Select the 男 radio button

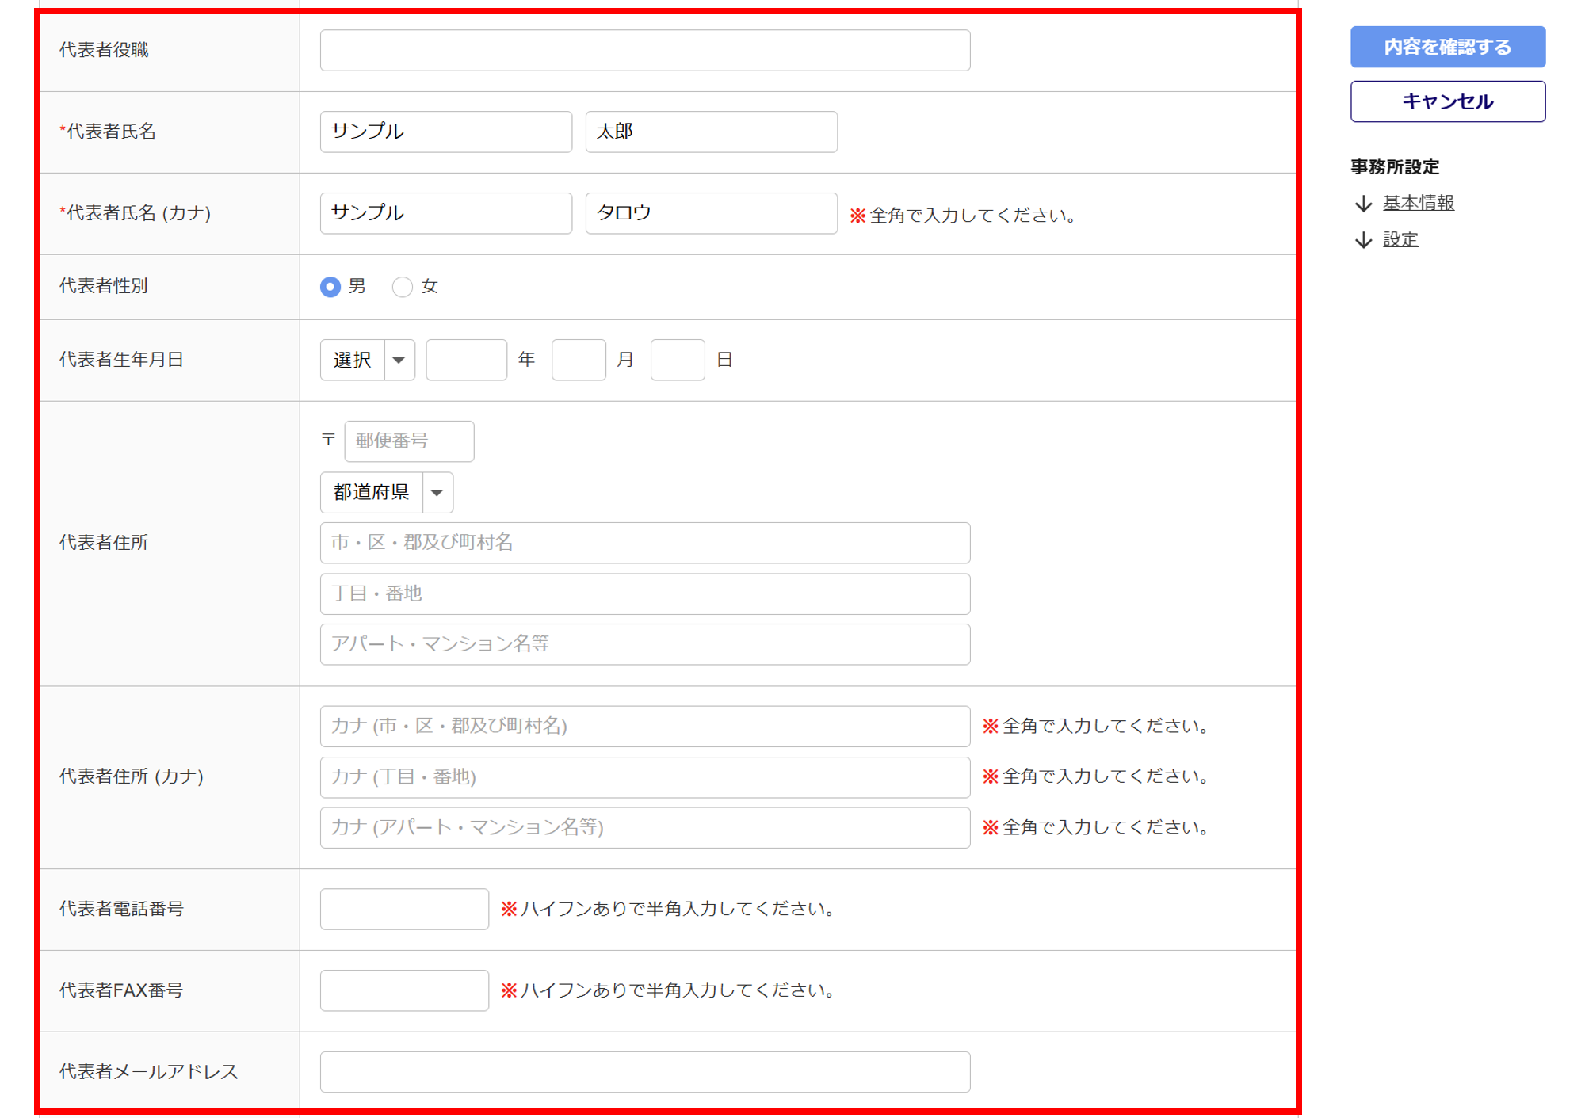(330, 286)
